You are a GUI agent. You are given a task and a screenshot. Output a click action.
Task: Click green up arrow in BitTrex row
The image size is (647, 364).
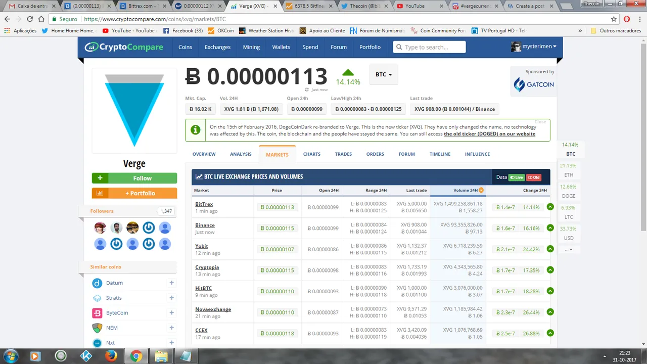coord(550,207)
